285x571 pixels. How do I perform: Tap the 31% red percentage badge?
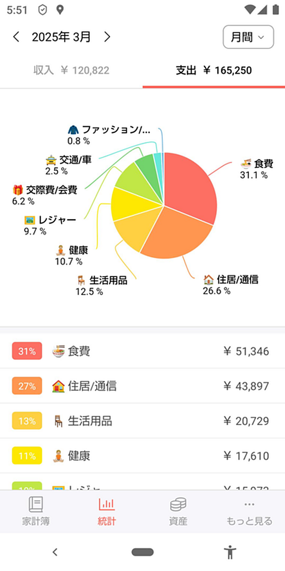pyautogui.click(x=27, y=351)
